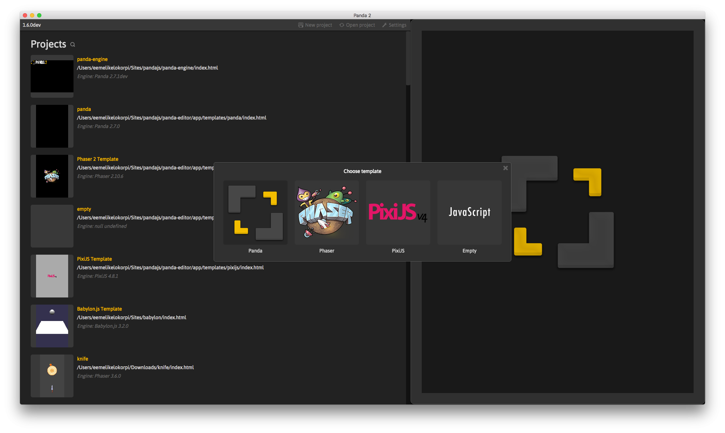The width and height of the screenshot is (725, 433).
Task: Click the Empty label under the template
Action: pyautogui.click(x=470, y=251)
